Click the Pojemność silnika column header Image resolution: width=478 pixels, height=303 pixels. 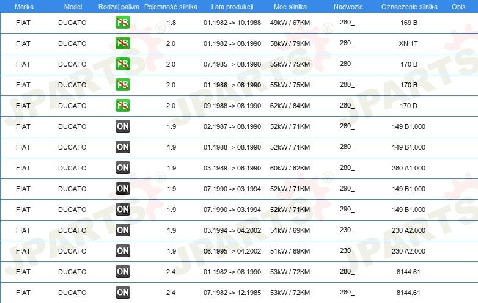[171, 7]
